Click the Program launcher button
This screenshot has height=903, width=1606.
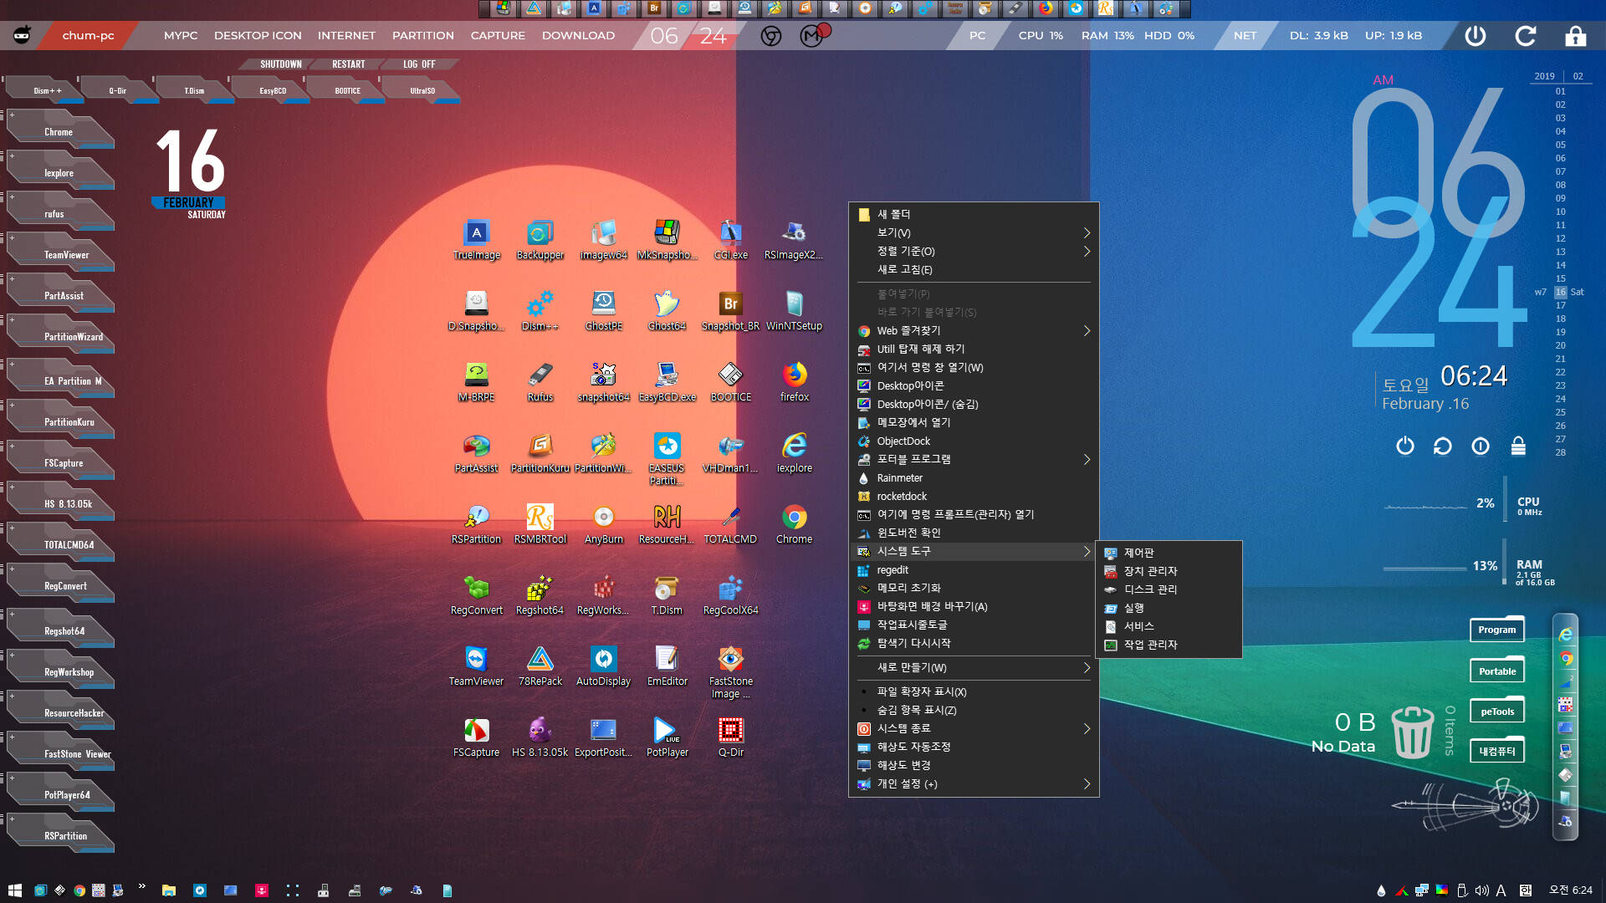pos(1496,630)
